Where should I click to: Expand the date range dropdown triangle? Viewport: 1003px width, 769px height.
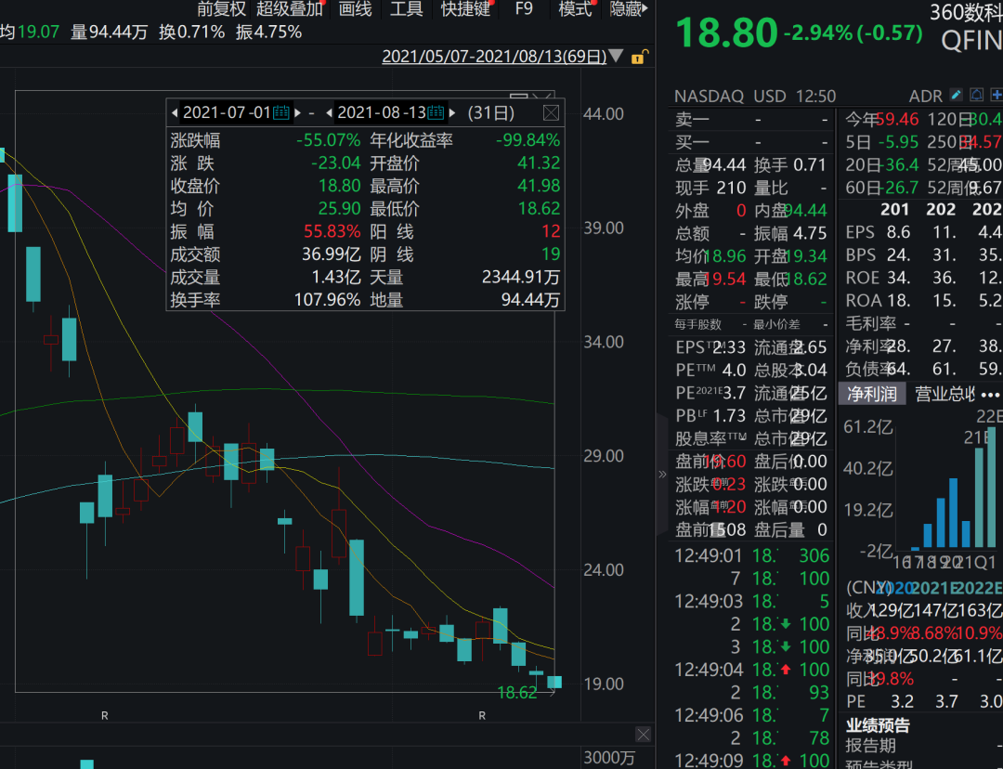tap(615, 57)
